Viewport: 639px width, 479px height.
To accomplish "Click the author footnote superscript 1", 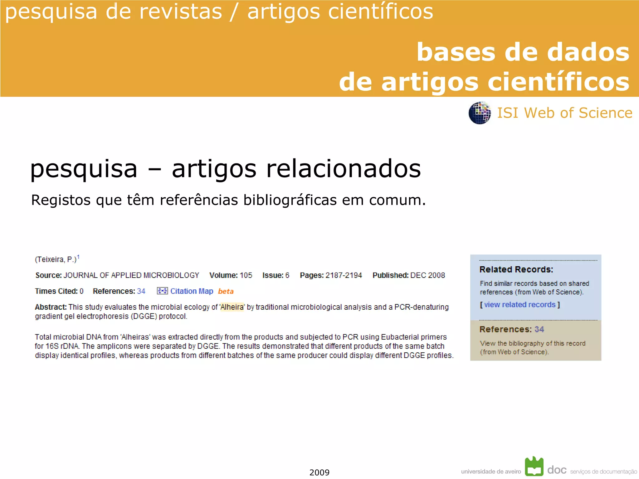I will click(78, 257).
